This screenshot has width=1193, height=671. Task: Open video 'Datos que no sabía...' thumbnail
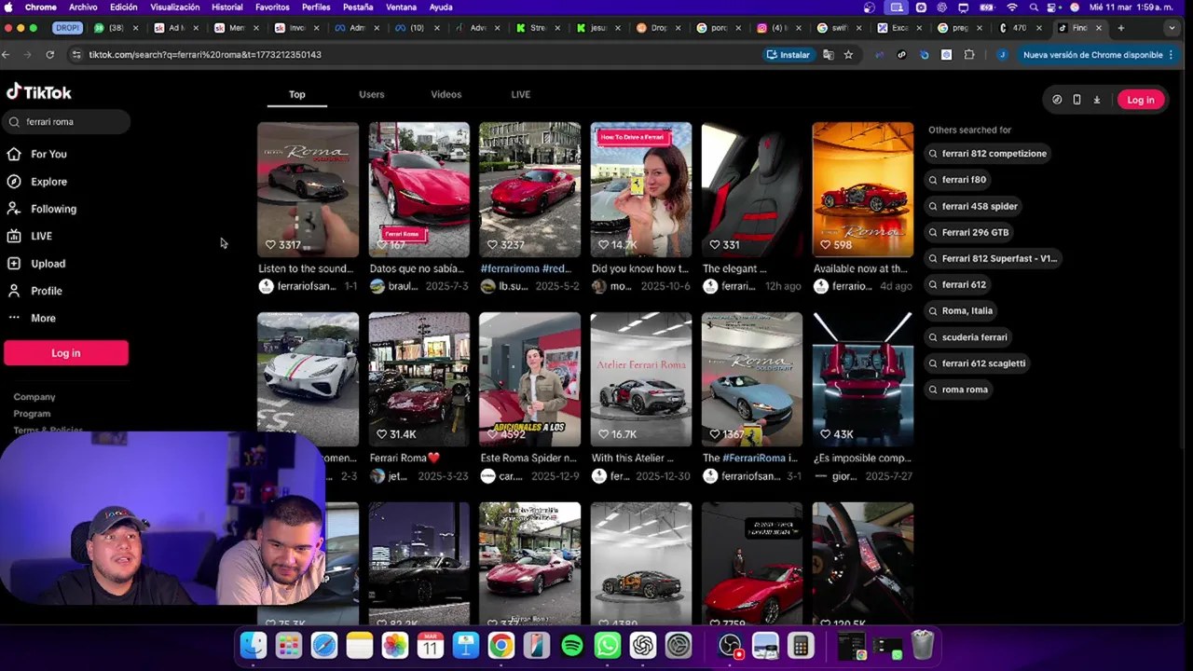[418, 189]
